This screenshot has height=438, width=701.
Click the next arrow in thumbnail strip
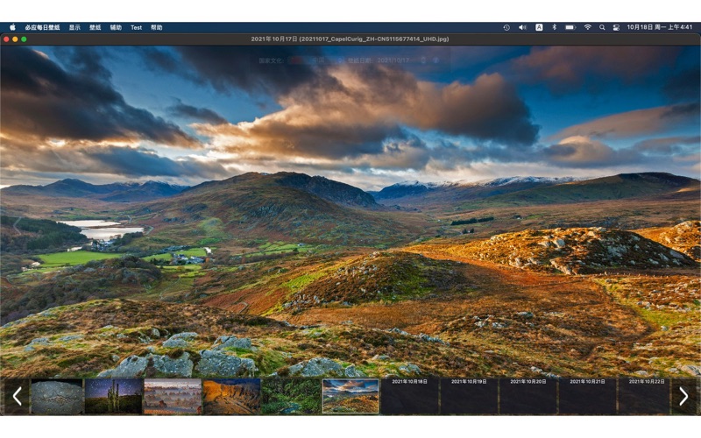683,396
